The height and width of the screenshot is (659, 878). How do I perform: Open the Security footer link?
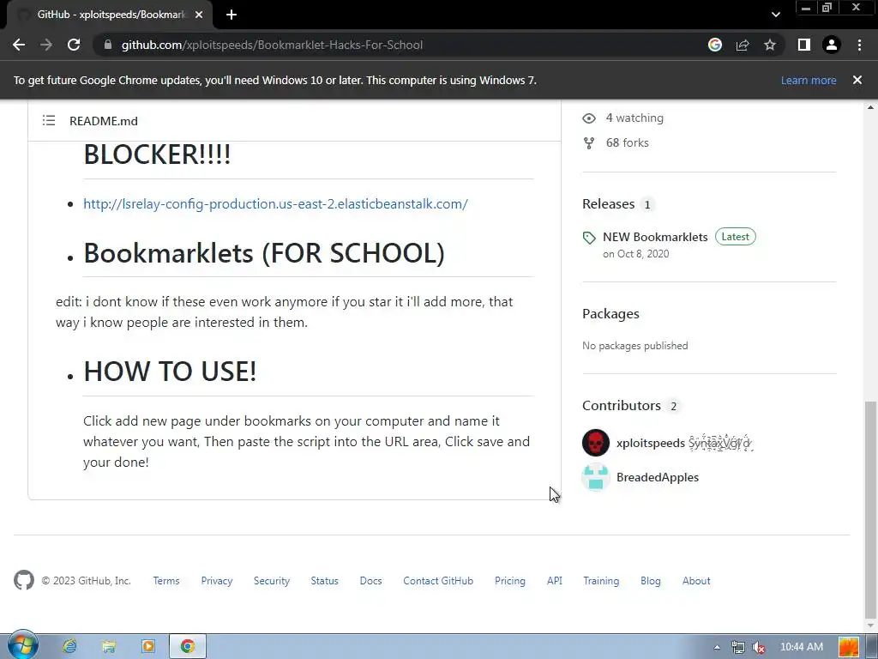tap(272, 581)
